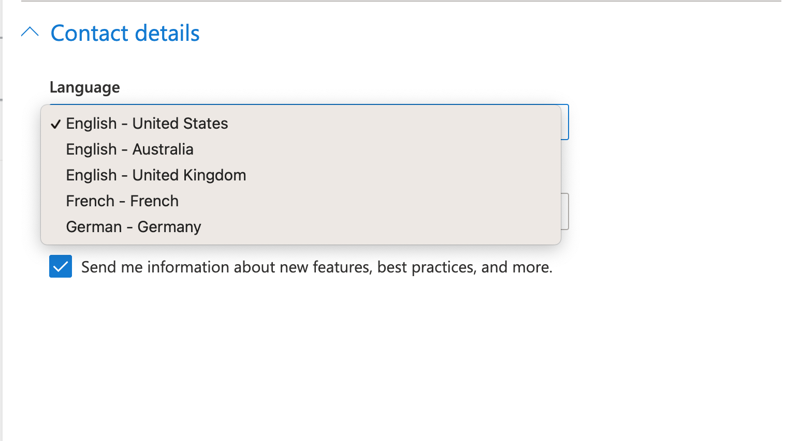The width and height of the screenshot is (800, 441).
Task: Select English - United States option
Action: [301, 124]
